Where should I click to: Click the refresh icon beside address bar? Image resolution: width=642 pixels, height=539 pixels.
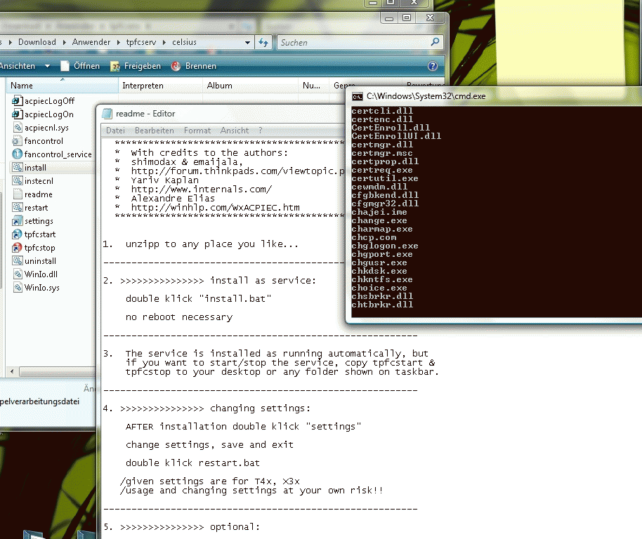[263, 43]
